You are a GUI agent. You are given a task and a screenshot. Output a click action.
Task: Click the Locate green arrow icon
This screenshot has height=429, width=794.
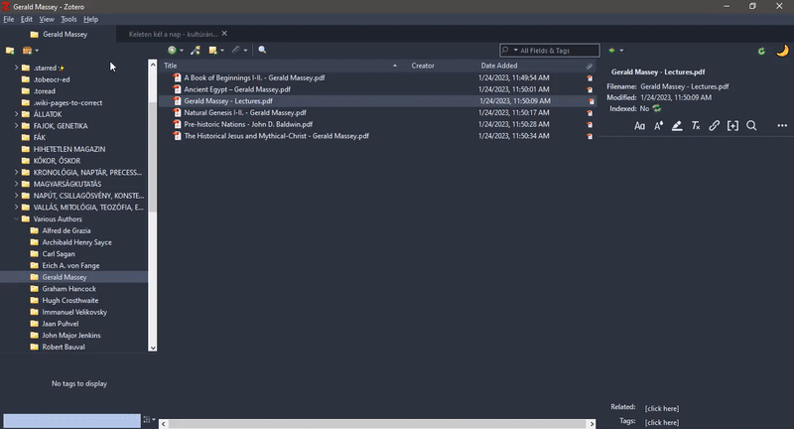point(611,50)
